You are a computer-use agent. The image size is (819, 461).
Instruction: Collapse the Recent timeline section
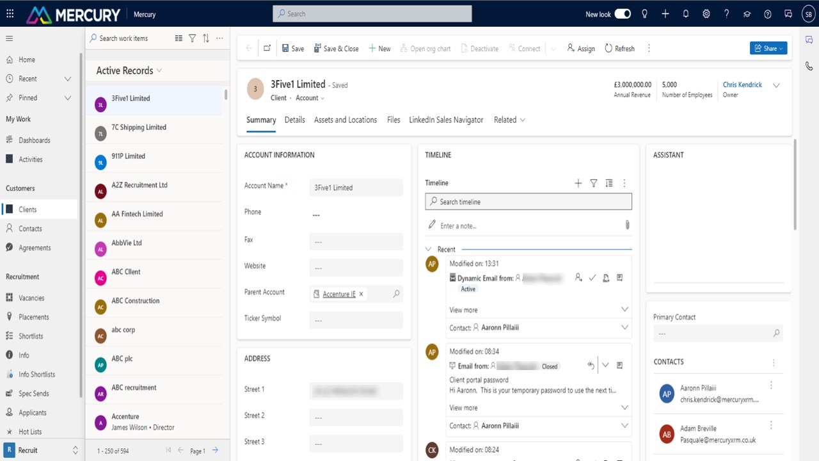[x=429, y=249]
